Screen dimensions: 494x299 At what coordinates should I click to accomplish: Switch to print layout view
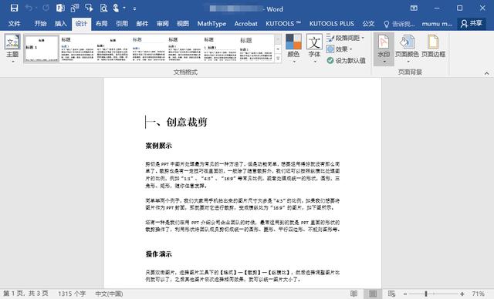[373, 294]
